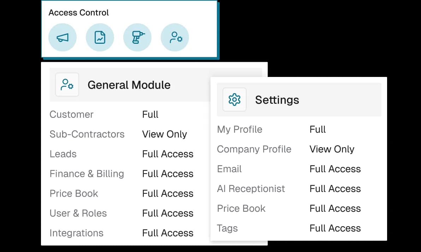Click the My Profile row label
This screenshot has width=421, height=252.
point(239,129)
